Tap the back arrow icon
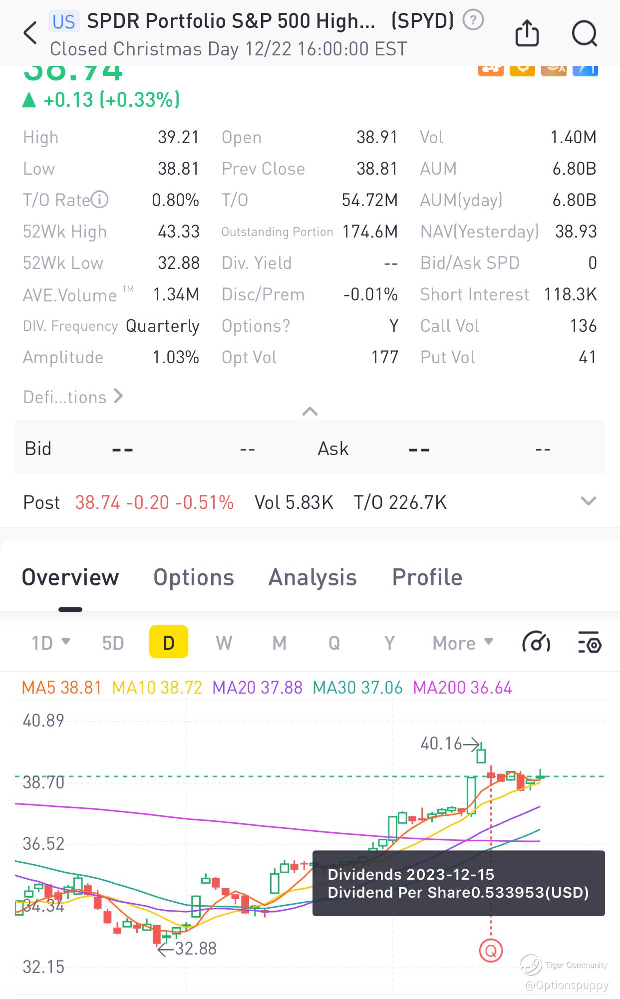This screenshot has width=620, height=999. coord(30,33)
